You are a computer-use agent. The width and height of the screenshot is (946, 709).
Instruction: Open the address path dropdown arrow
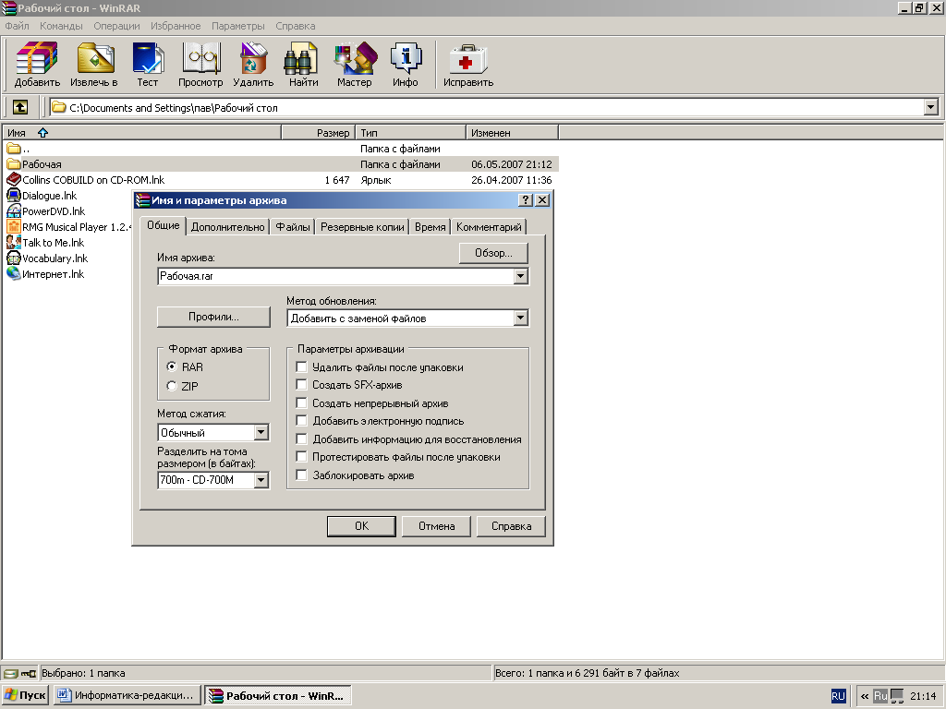[931, 107]
